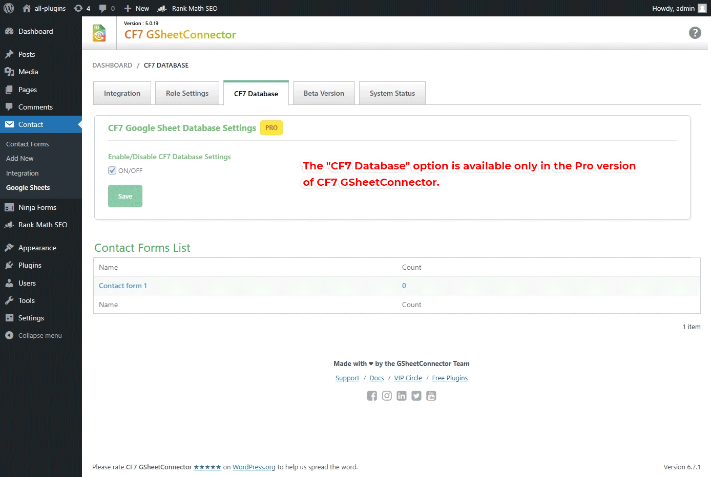Select the CF7 Database tab
The image size is (711, 477).
pos(256,93)
